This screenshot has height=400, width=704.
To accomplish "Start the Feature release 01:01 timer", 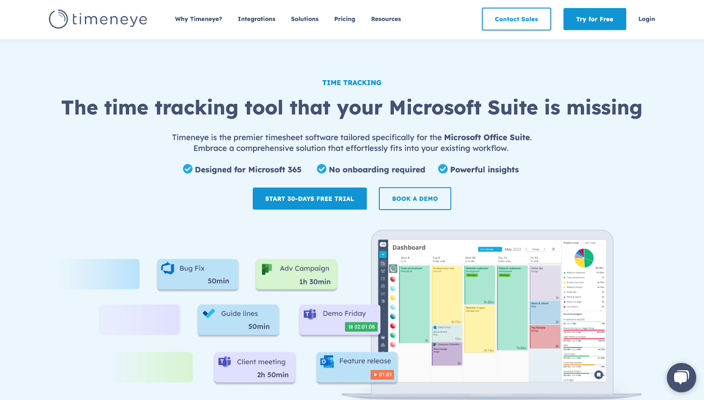I will [x=382, y=374].
